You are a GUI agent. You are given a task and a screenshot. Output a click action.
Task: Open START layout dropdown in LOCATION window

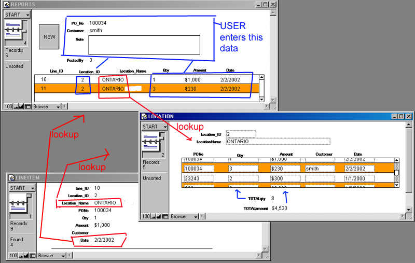(x=154, y=127)
